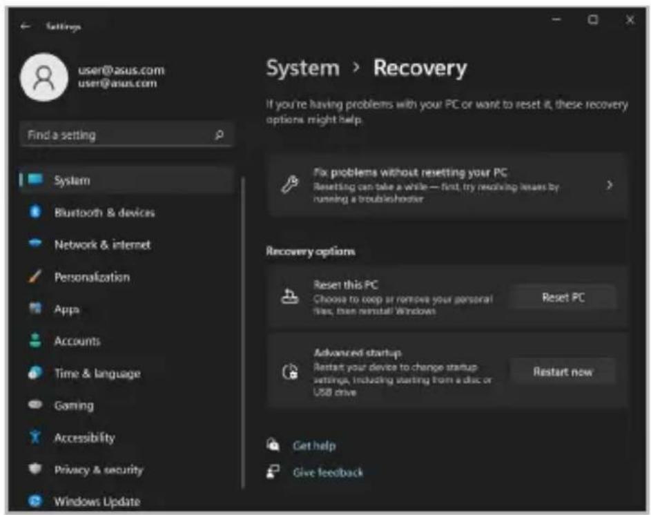Click the Apps icon in sidebar

pos(35,309)
